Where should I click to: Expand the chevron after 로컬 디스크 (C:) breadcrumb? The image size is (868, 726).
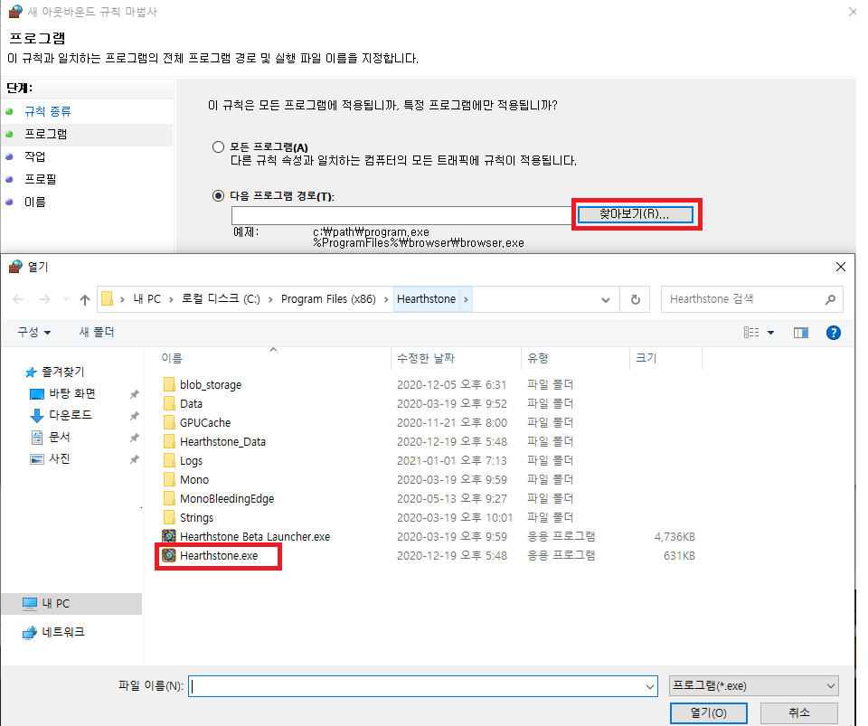[270, 299]
